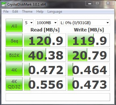Image resolution: width=116 pixels, height=105 pixels.
Task: Start the Seq benchmark test
Action: (14, 40)
